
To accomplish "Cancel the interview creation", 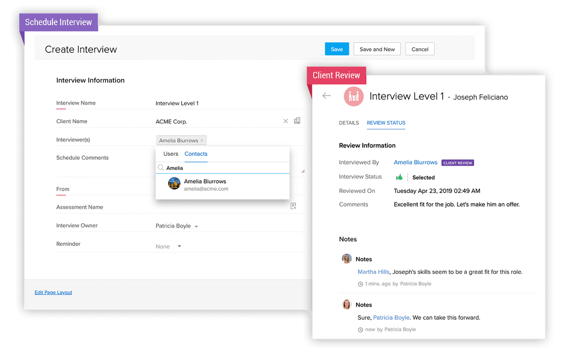I will coord(420,49).
